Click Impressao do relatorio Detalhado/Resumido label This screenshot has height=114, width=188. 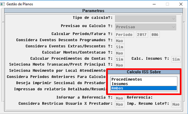[60, 89]
